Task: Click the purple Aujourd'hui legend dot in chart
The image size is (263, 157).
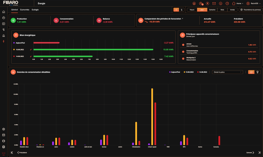Action: point(170,72)
